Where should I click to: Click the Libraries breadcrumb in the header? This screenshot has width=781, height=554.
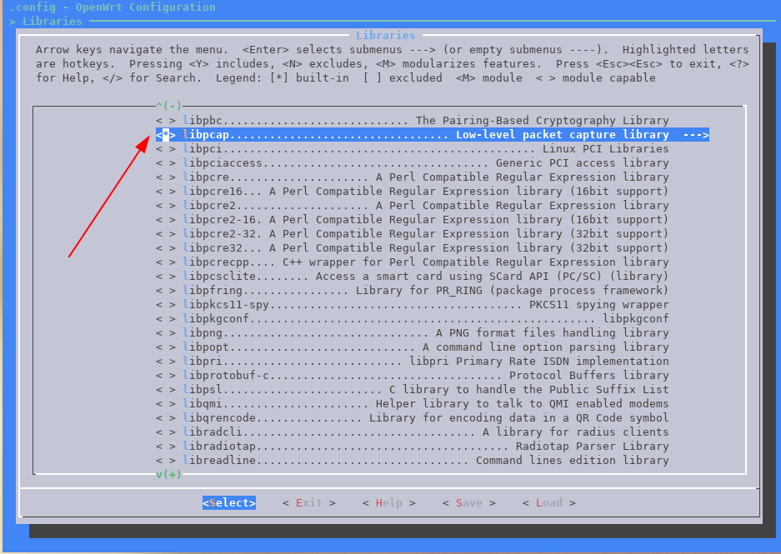click(x=52, y=21)
